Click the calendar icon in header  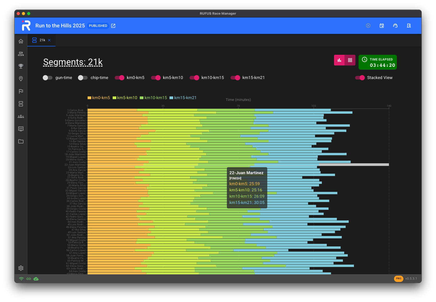tap(382, 26)
